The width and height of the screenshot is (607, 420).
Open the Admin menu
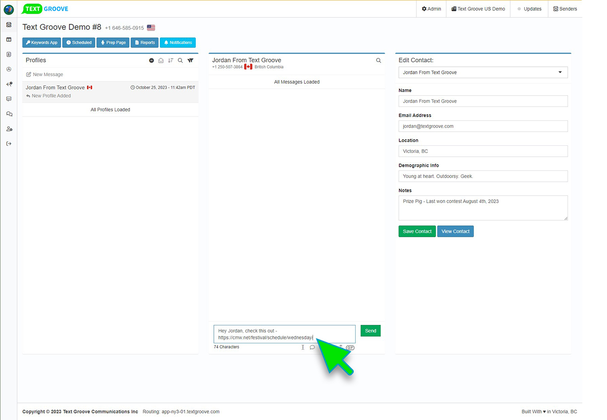432,9
